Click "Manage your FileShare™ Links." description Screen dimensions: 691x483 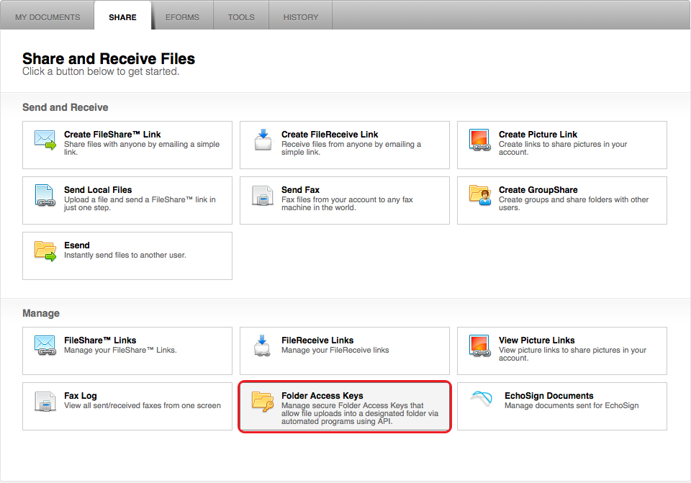[120, 350]
